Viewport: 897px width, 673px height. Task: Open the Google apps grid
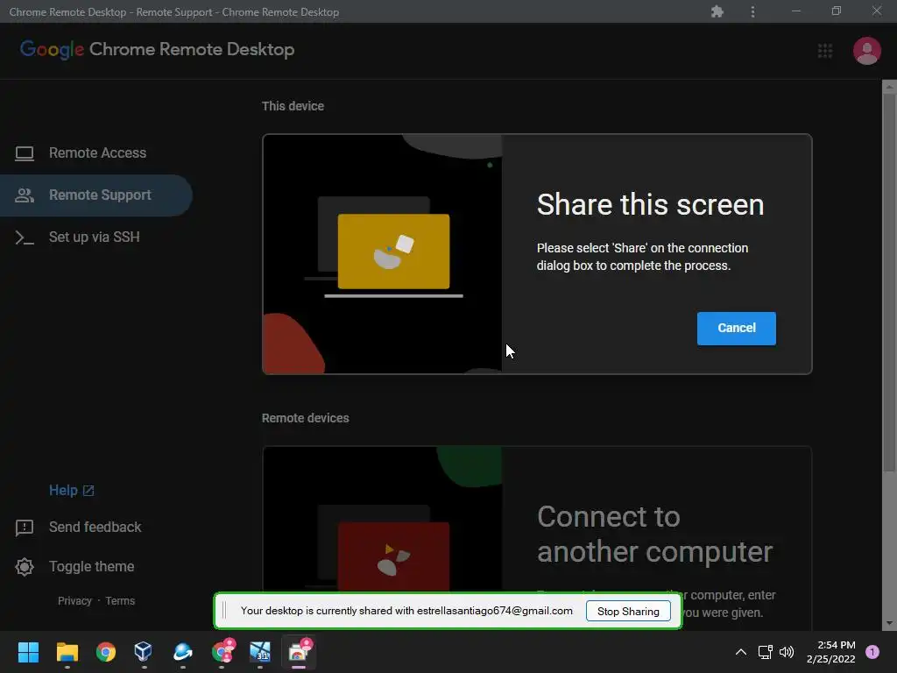tap(825, 51)
